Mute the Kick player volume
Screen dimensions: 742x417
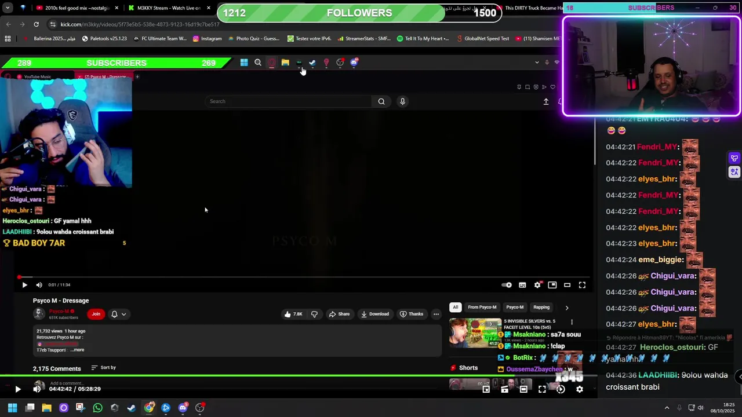pyautogui.click(x=37, y=389)
